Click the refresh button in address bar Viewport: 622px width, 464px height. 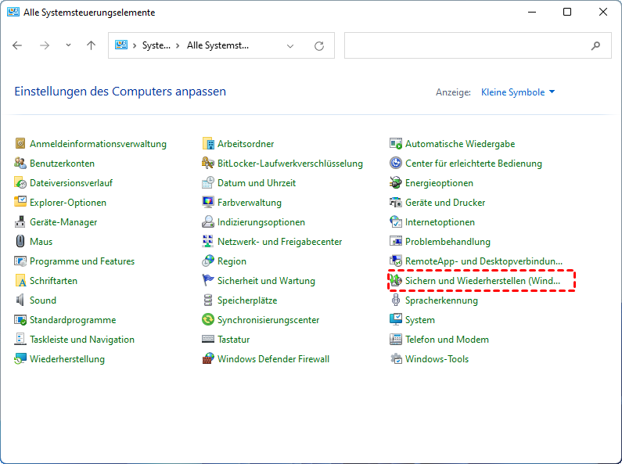pos(319,45)
